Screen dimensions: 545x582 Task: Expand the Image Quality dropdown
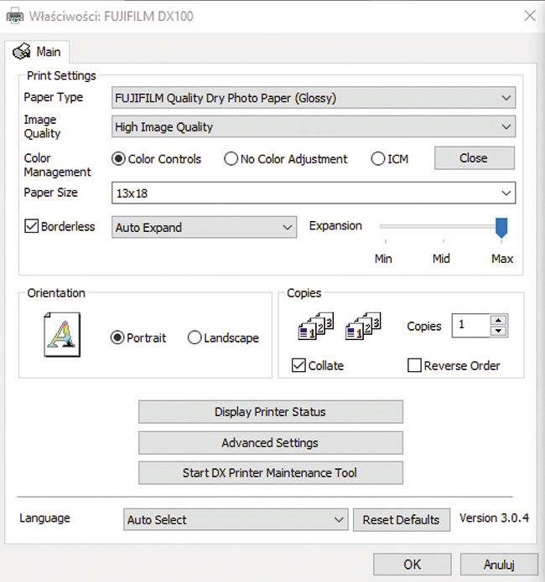(314, 127)
